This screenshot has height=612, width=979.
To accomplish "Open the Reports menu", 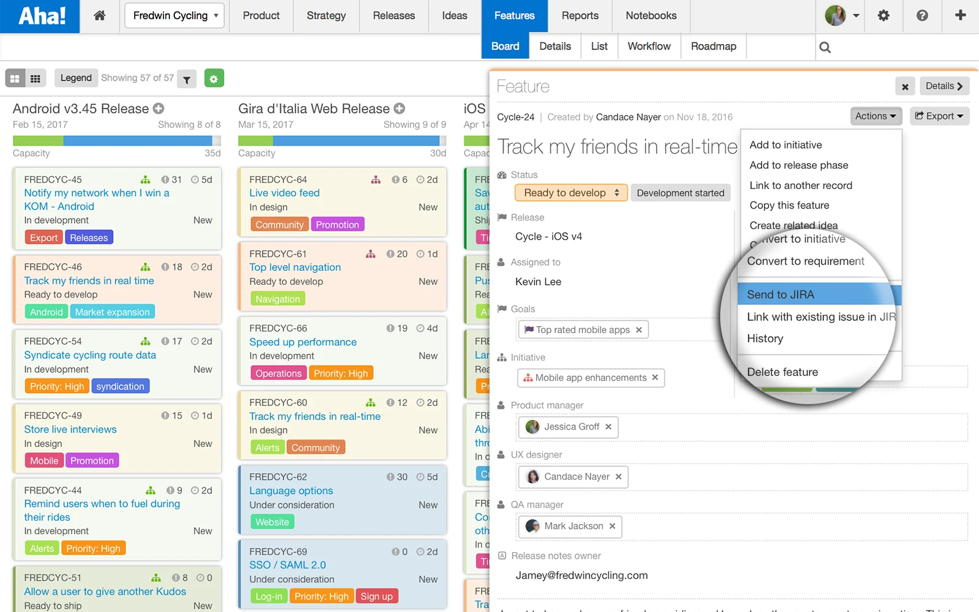I will tap(580, 16).
